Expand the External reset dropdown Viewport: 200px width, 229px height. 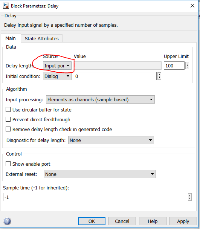[x=100, y=174]
